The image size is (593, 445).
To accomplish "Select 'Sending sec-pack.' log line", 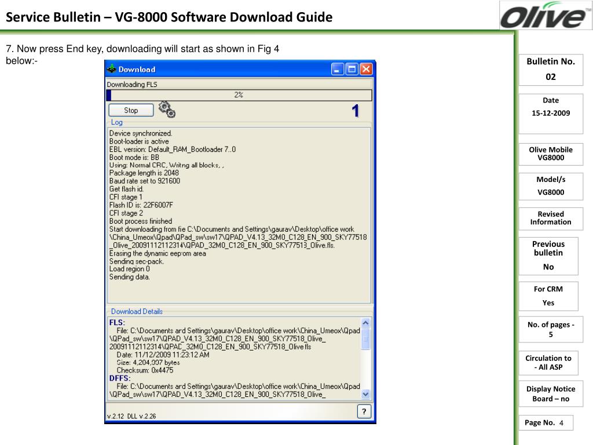I will point(137,261).
